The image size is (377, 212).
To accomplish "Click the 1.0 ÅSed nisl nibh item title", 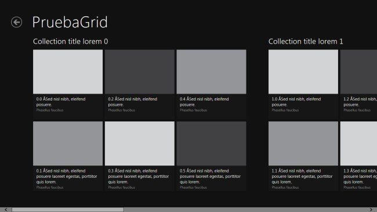I will [296, 102].
